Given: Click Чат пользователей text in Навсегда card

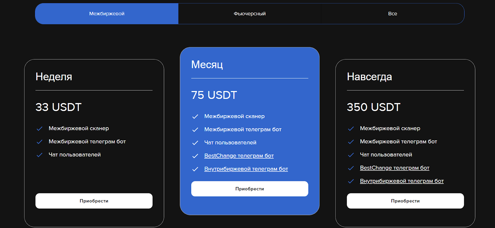Looking at the screenshot, I should pos(386,155).
